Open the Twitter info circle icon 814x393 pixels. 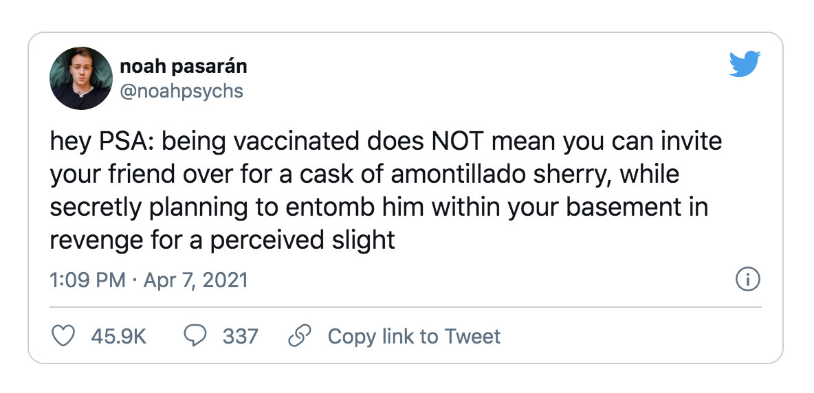tap(747, 280)
